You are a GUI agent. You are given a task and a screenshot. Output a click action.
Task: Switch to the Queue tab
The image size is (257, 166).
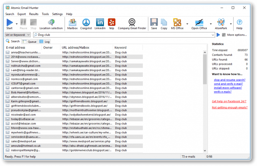pyautogui.click(x=30, y=42)
